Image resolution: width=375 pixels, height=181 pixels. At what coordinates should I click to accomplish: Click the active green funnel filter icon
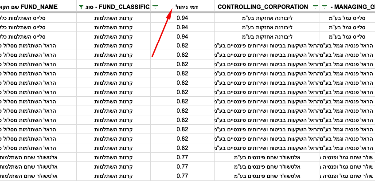81,7
